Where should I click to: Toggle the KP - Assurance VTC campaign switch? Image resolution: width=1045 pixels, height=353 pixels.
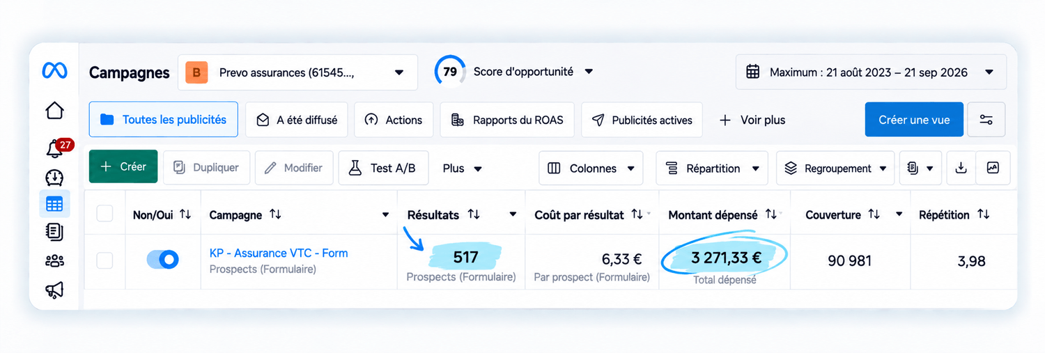163,260
